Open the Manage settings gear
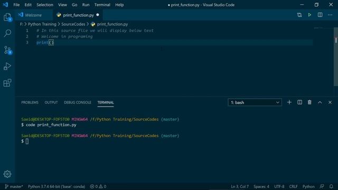 7,174
